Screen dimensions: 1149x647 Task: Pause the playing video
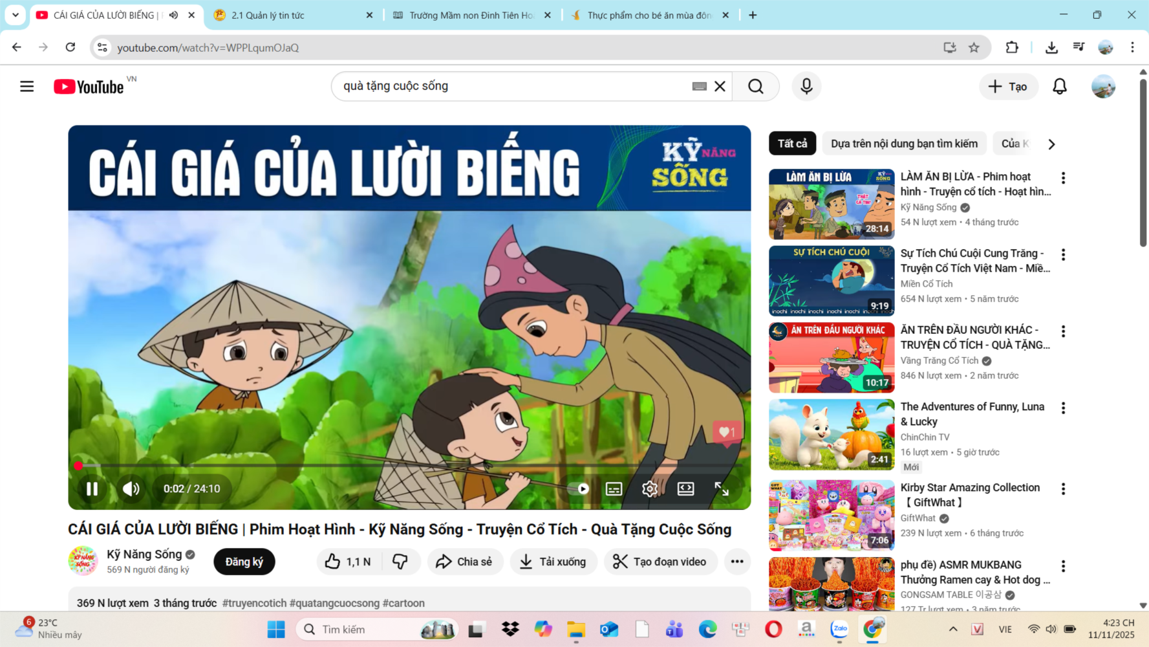click(x=92, y=489)
